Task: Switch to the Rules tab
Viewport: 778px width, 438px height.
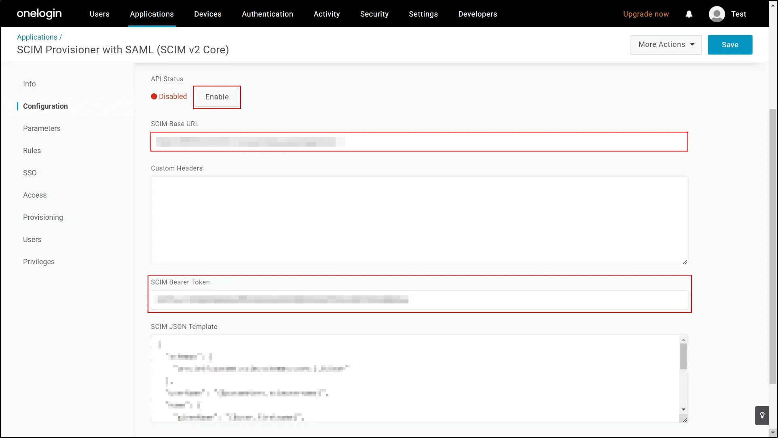Action: [x=32, y=151]
